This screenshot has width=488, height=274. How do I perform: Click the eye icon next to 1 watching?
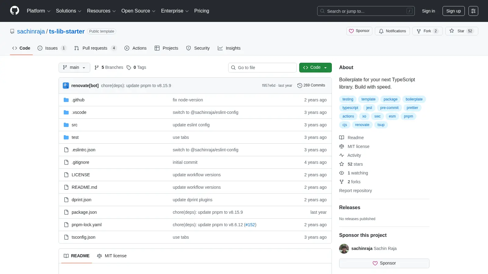tap(342, 173)
